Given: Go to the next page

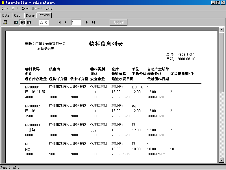Looking at the screenshot, I should pos(87,22).
